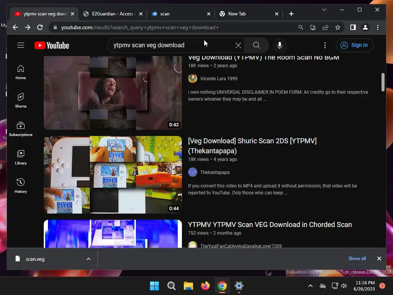The image size is (393, 295).
Task: Close the downloads bar
Action: (379, 259)
